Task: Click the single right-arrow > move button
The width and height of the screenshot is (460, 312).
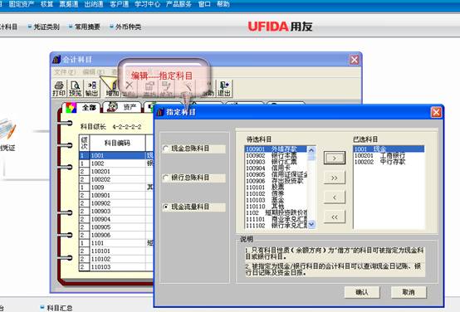Action: point(335,158)
